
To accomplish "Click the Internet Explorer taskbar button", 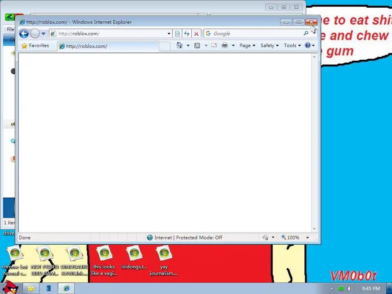I will (66, 289).
